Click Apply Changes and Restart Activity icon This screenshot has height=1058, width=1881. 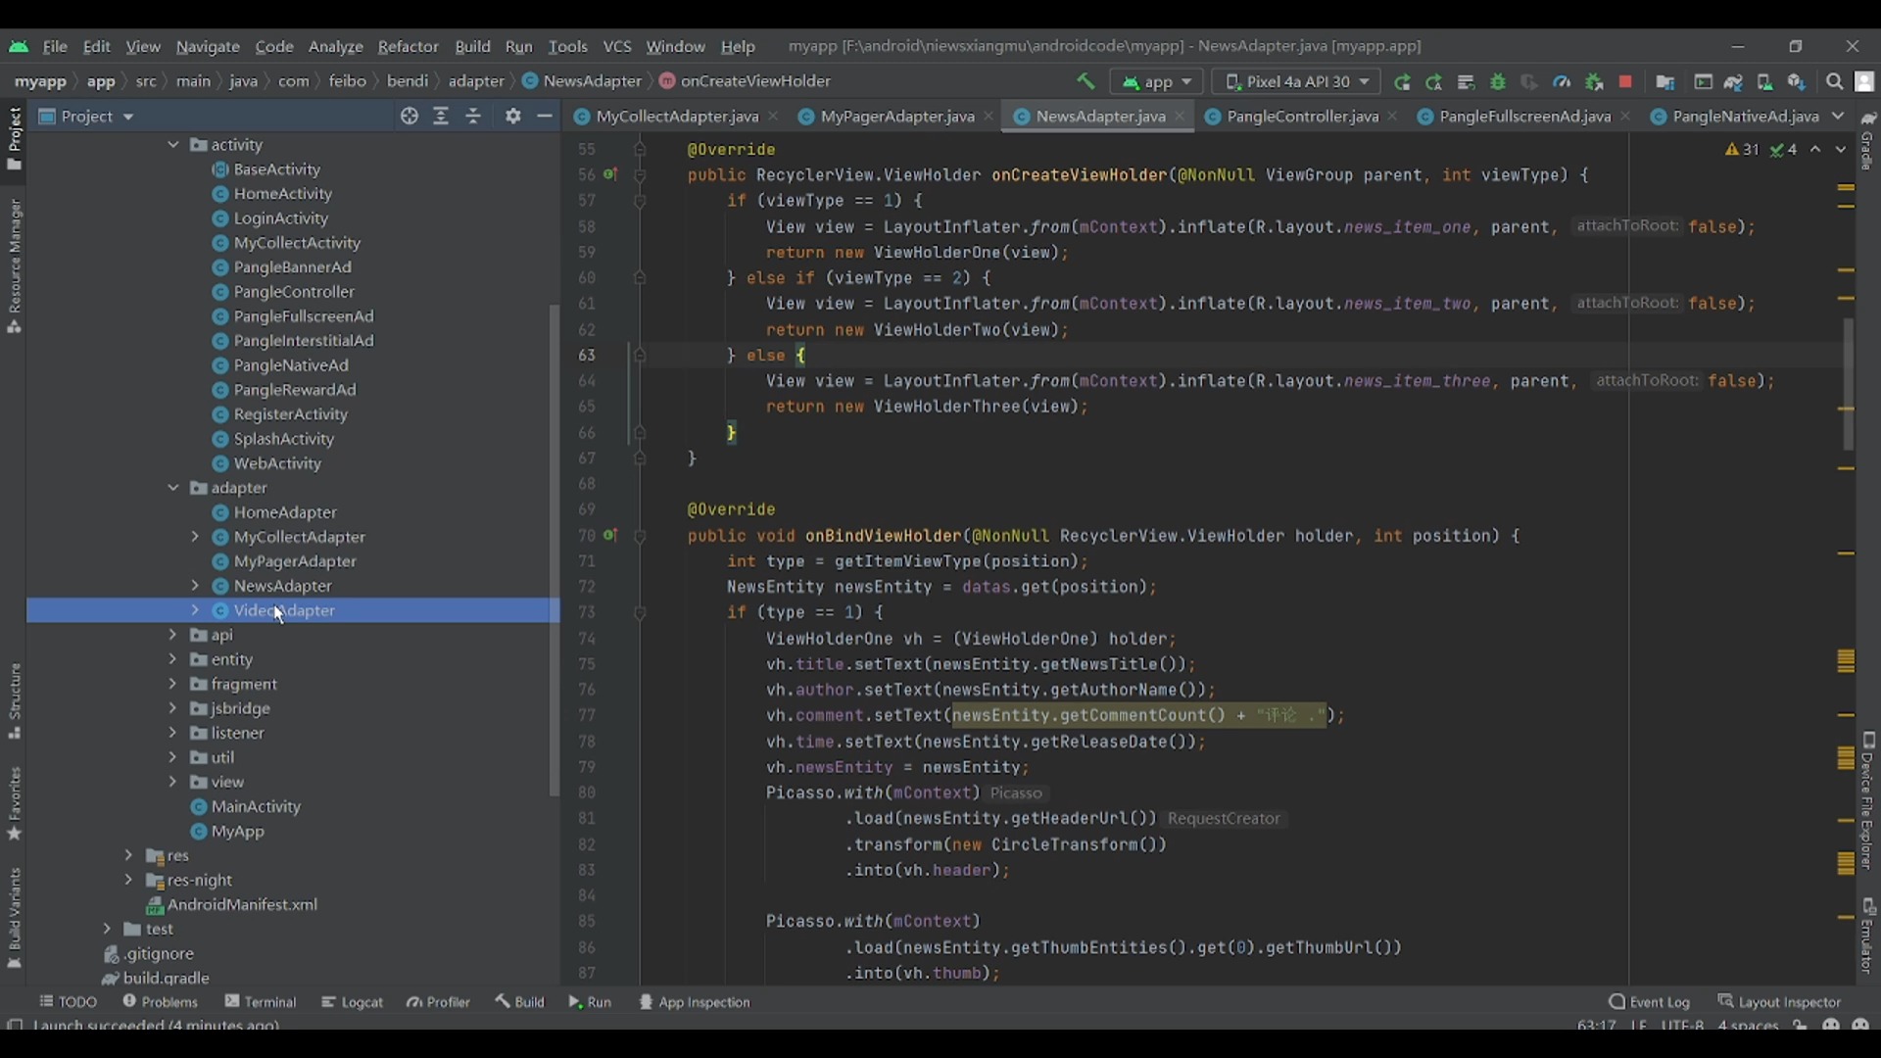pyautogui.click(x=1434, y=82)
